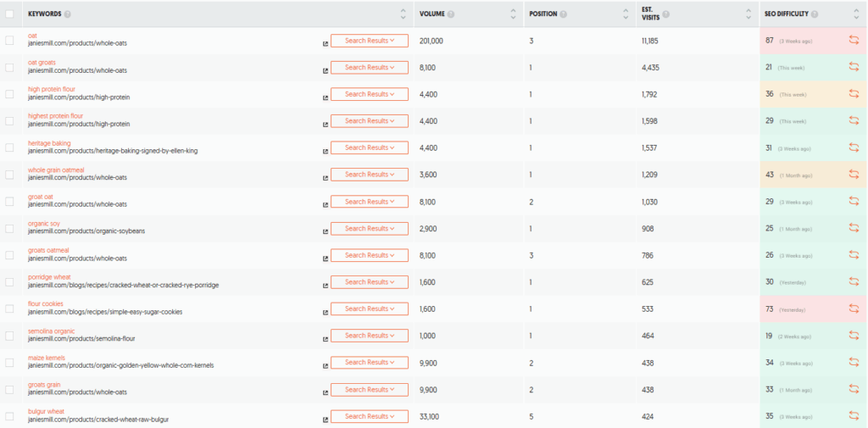Open Search Results dropdown for 'groats oatmeal'

pos(370,255)
